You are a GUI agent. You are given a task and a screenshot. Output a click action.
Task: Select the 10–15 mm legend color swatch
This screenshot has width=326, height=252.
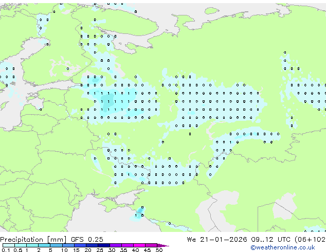click(68, 245)
